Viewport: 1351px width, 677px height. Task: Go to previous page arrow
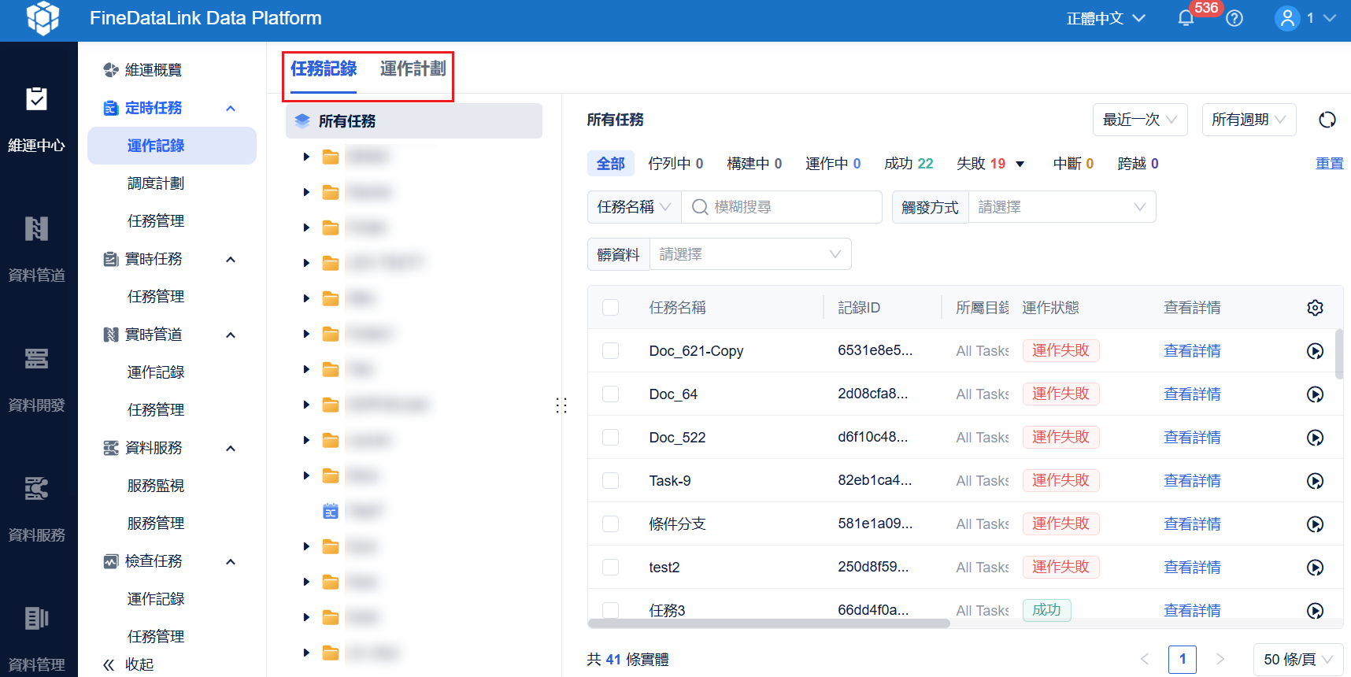(1145, 659)
